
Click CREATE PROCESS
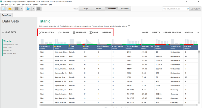click(172, 32)
